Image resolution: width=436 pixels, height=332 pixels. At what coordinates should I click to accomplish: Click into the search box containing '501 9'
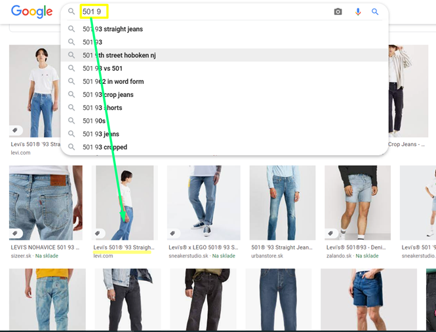pyautogui.click(x=206, y=12)
